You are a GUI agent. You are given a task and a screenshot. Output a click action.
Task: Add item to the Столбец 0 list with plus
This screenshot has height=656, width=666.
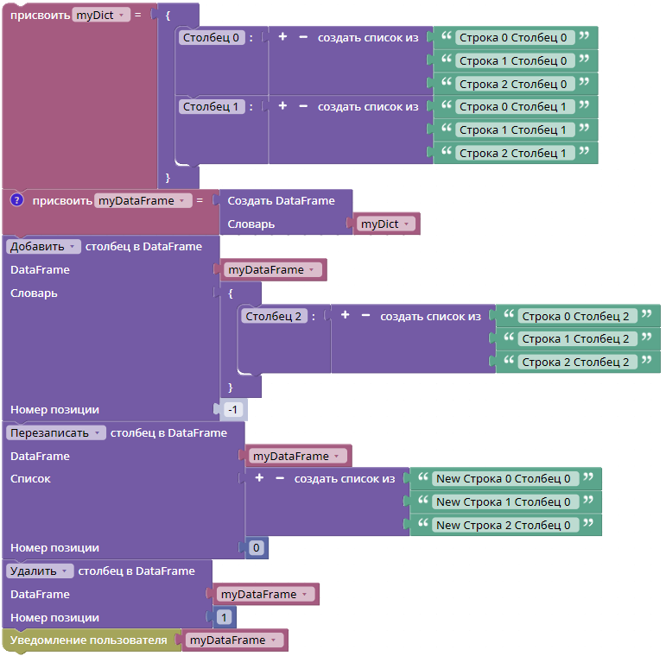tap(282, 37)
